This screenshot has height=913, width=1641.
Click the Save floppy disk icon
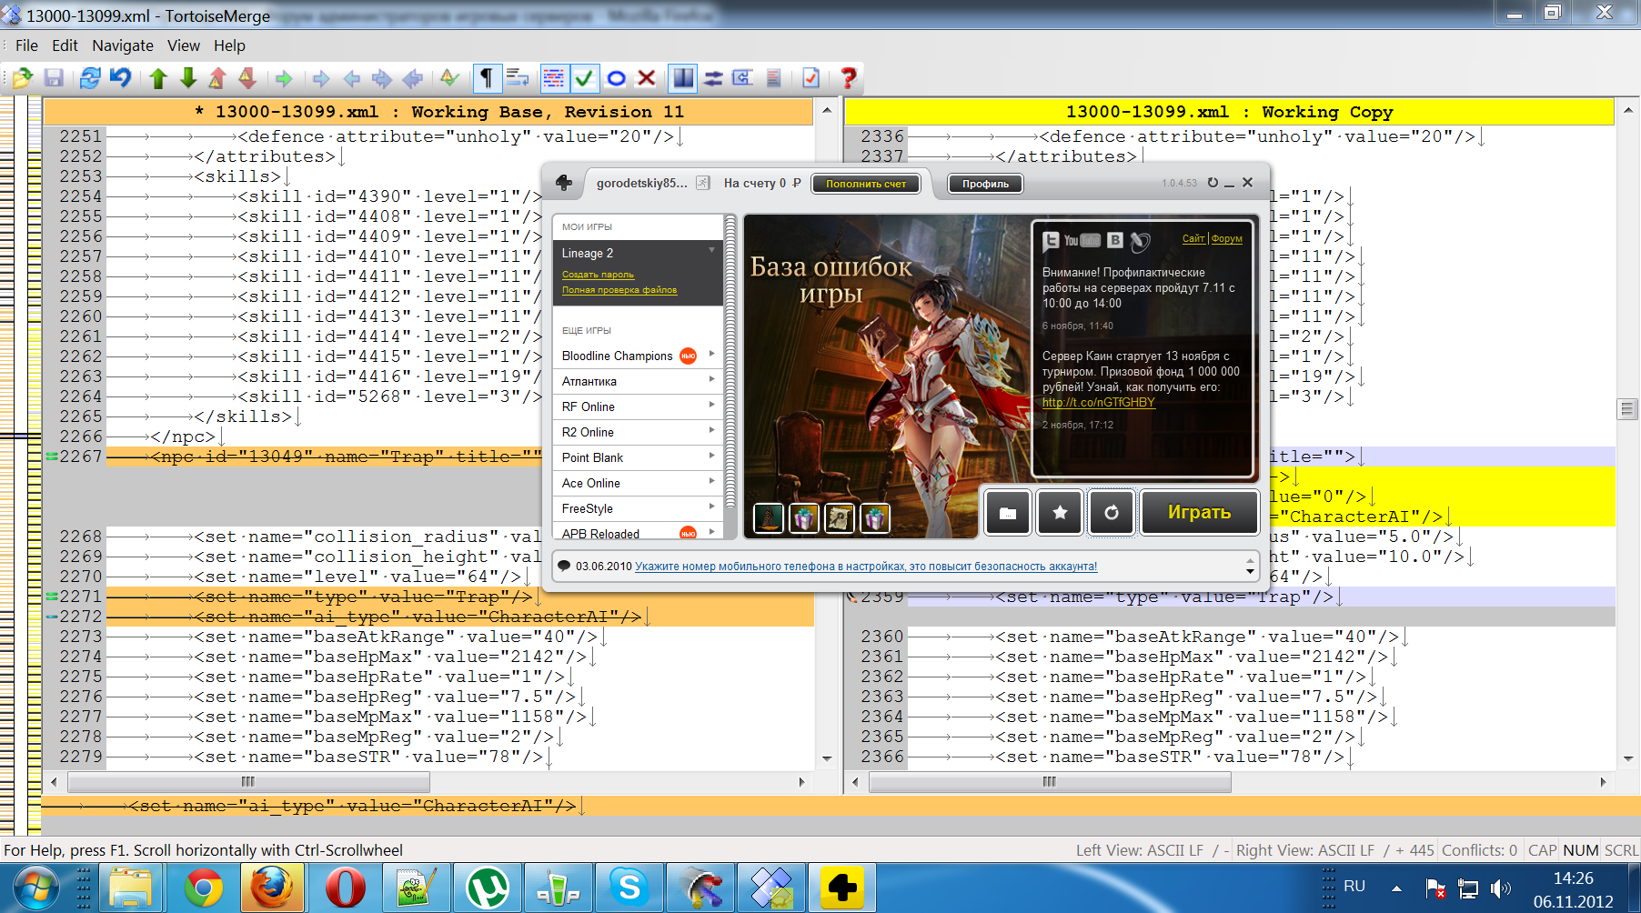pos(54,78)
